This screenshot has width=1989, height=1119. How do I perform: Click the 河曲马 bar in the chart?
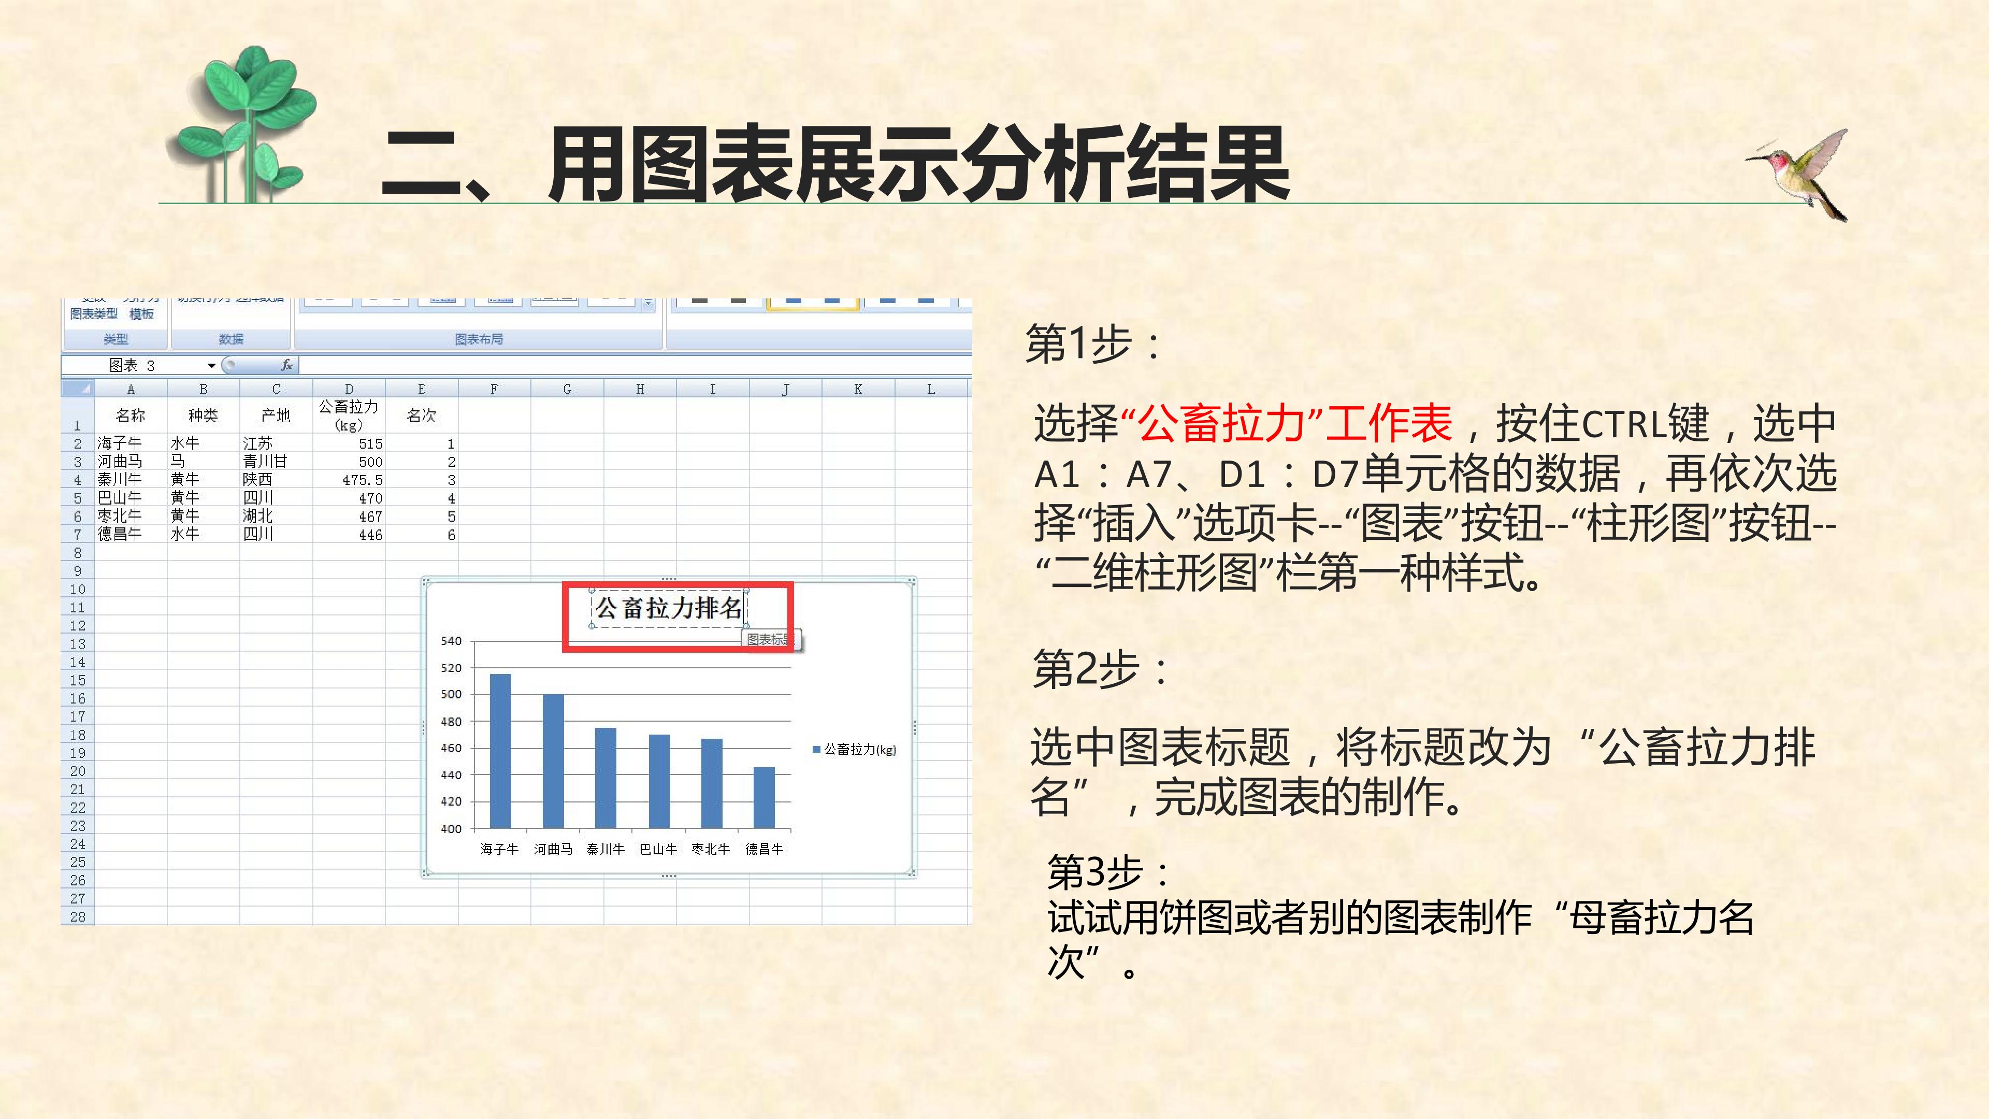pos(553,761)
